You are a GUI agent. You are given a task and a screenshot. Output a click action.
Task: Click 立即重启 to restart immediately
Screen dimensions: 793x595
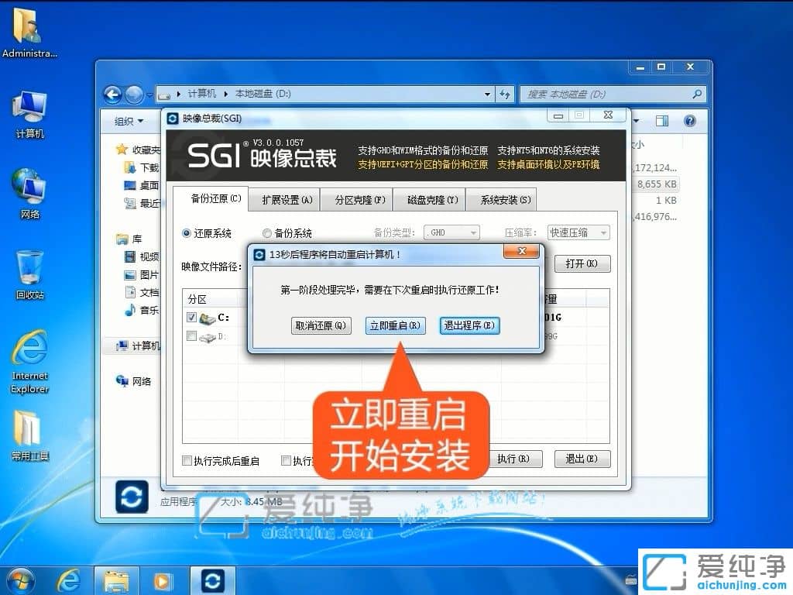click(x=395, y=325)
